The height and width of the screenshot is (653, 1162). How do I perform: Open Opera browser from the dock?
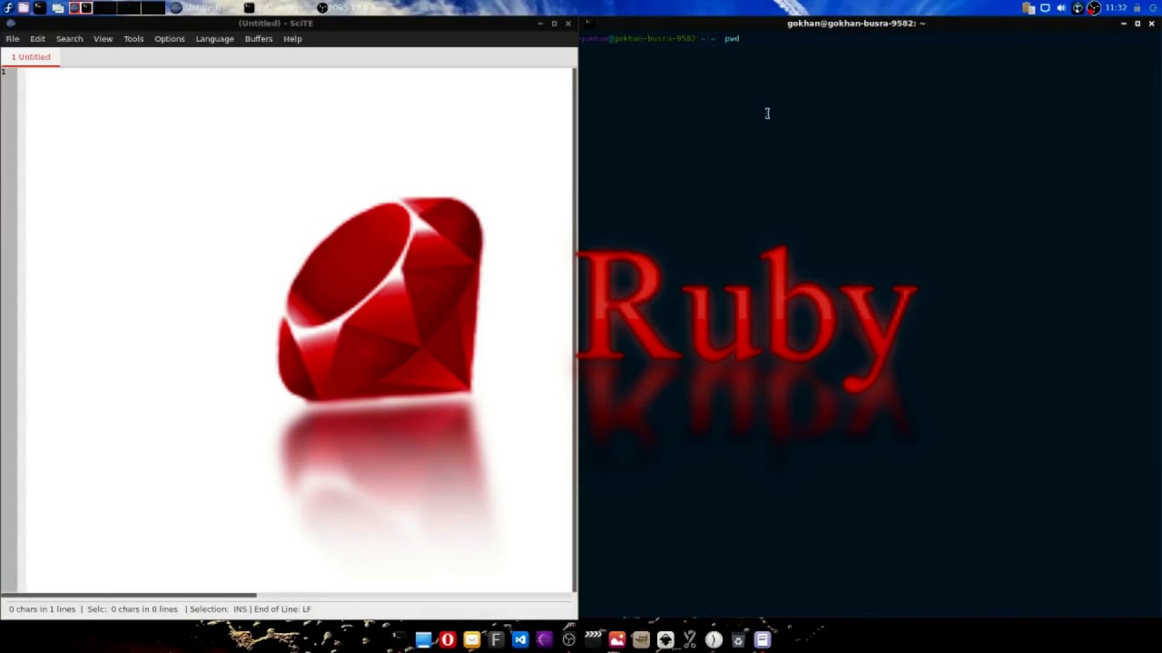[x=448, y=640]
